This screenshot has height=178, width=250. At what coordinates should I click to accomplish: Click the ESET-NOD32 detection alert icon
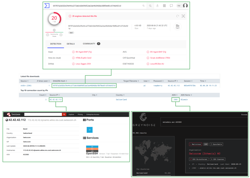[x=148, y=64]
